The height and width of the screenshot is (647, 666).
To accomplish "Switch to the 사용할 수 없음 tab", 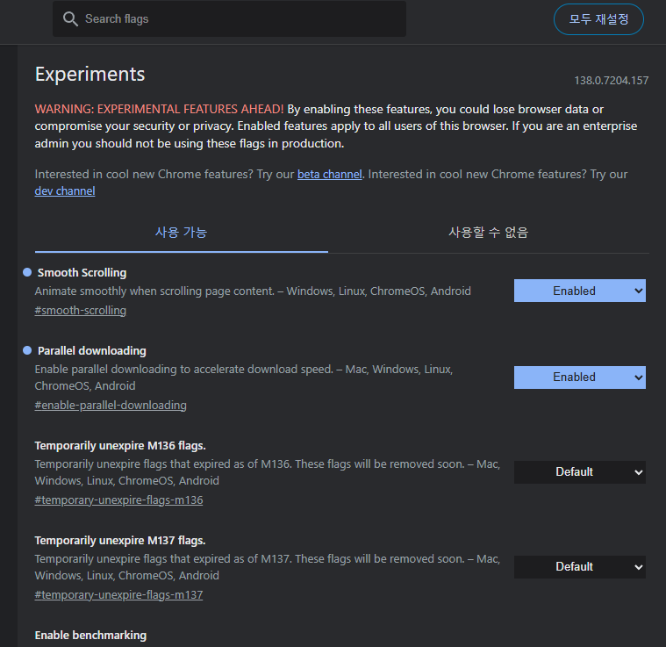I will click(489, 233).
